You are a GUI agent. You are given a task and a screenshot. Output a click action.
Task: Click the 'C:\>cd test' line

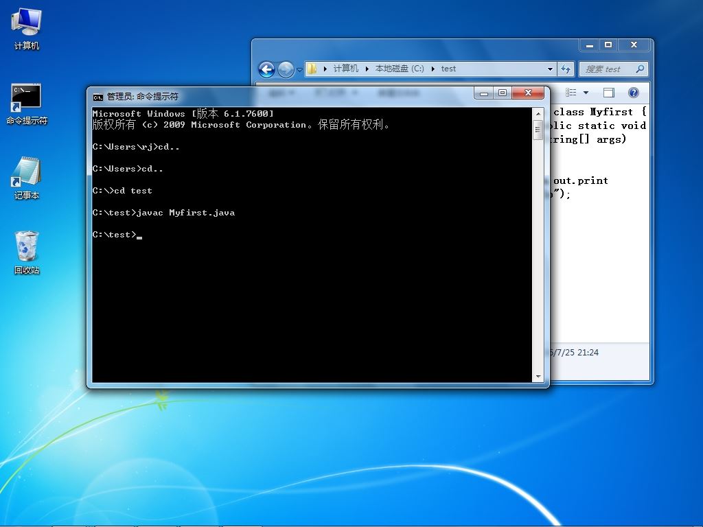pos(122,191)
